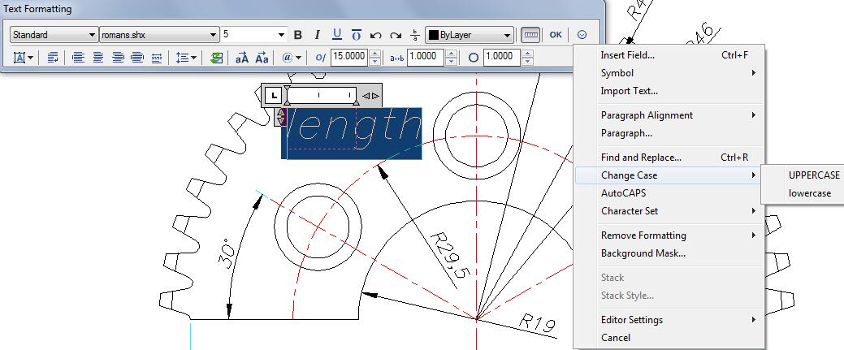The width and height of the screenshot is (844, 350).
Task: Open the @ symbol insert menu
Action: click(291, 58)
